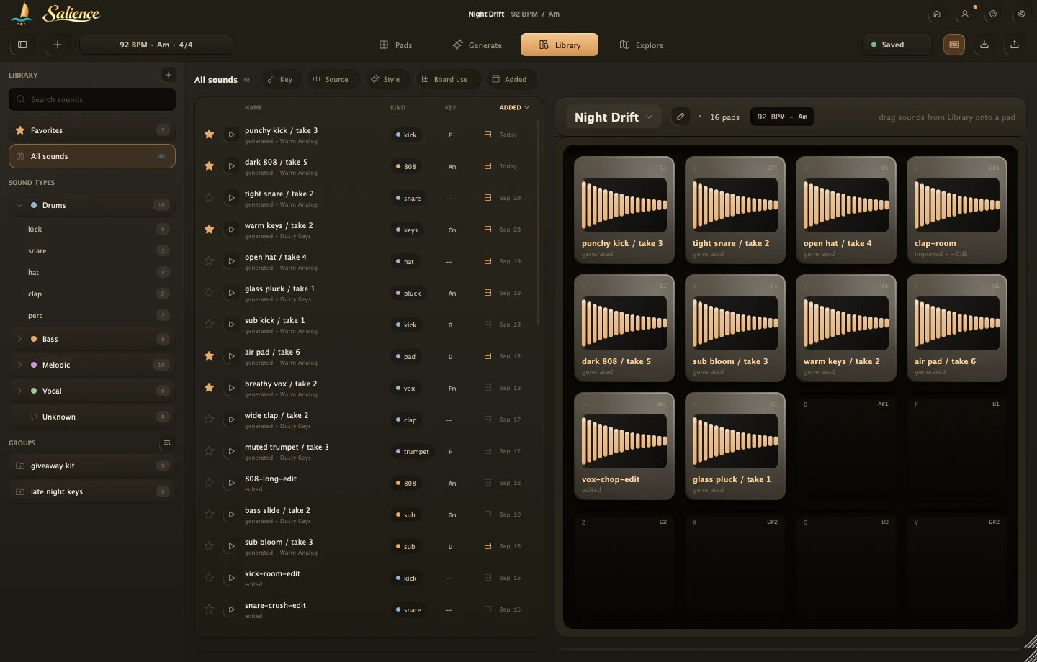This screenshot has height=662, width=1037.
Task: Open the help icon
Action: (x=993, y=14)
